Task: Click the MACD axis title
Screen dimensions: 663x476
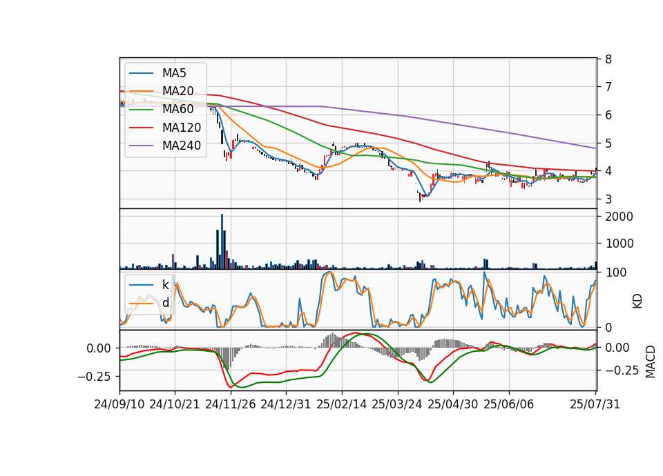Action: 651,361
